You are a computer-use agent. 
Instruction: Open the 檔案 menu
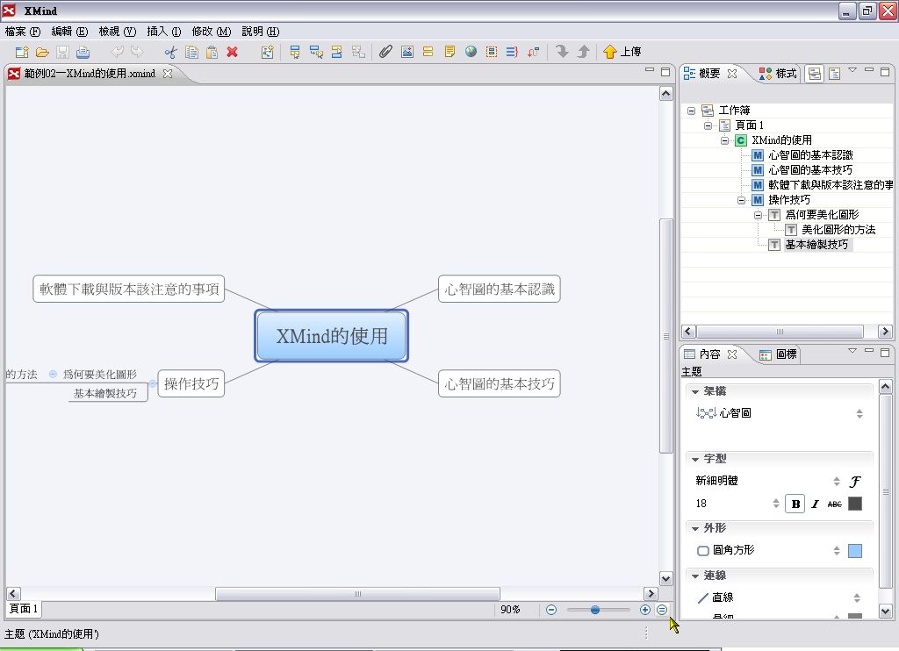(23, 32)
